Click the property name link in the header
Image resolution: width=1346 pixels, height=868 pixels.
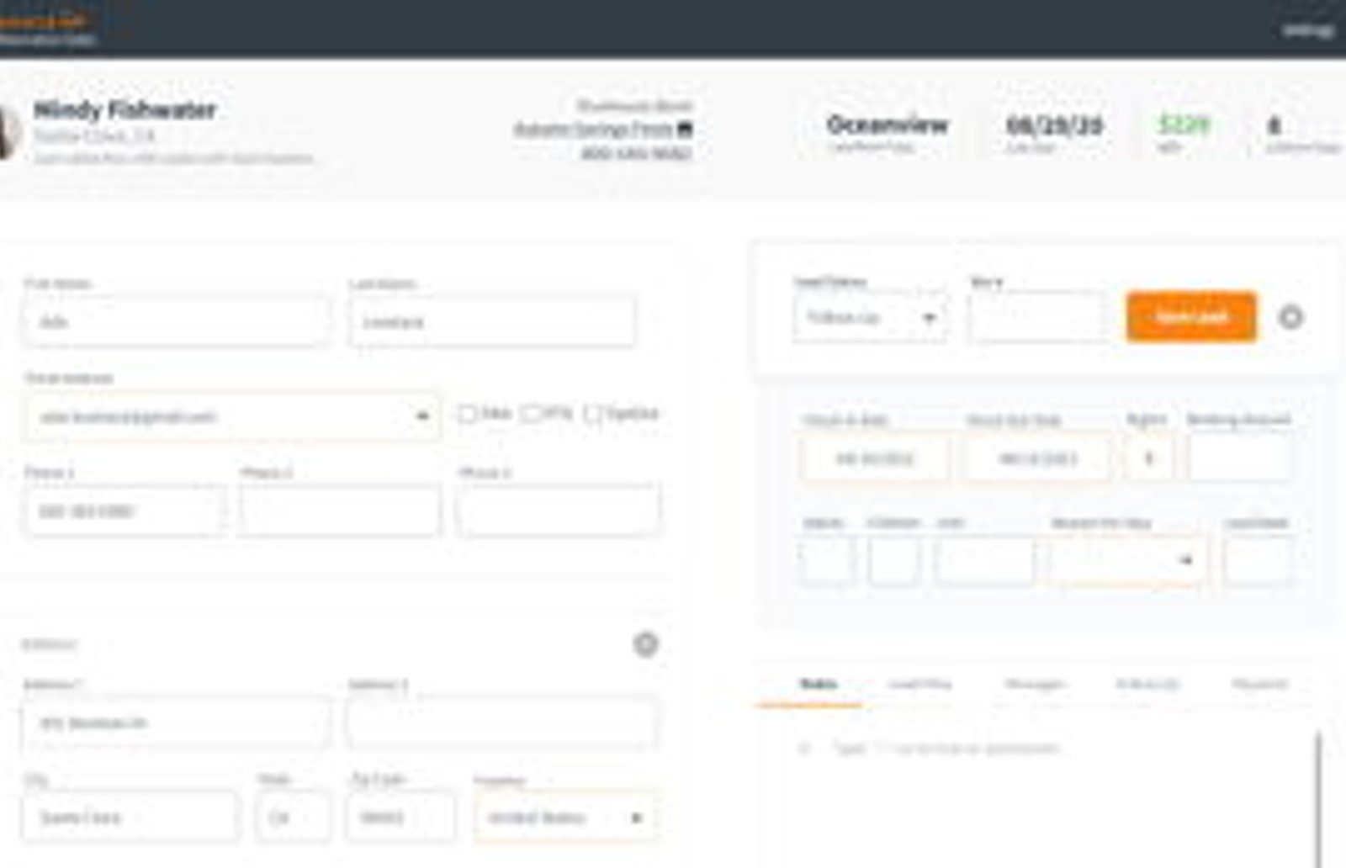click(593, 130)
